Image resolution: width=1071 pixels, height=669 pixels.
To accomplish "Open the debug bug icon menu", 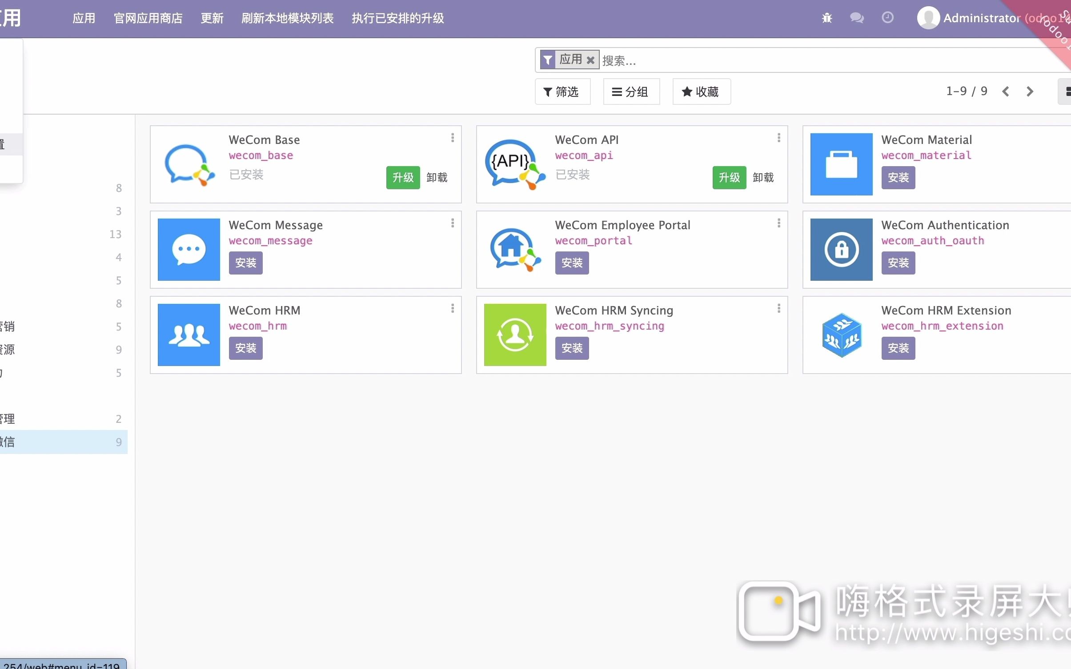I will point(827,18).
